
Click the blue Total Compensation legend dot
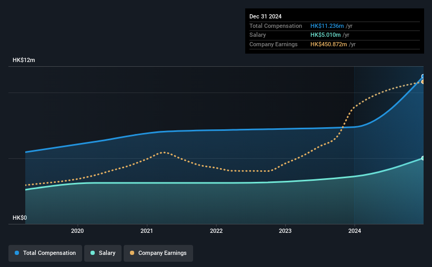tap(17, 253)
